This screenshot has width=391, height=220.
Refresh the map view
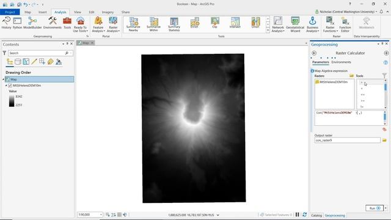pyautogui.click(x=304, y=215)
